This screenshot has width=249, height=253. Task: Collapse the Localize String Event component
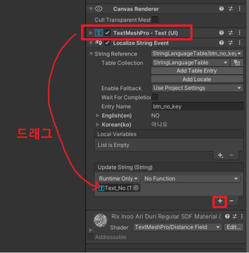91,43
